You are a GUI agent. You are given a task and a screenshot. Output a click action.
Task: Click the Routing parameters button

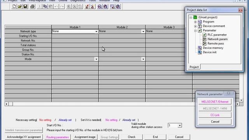(x=58, y=137)
